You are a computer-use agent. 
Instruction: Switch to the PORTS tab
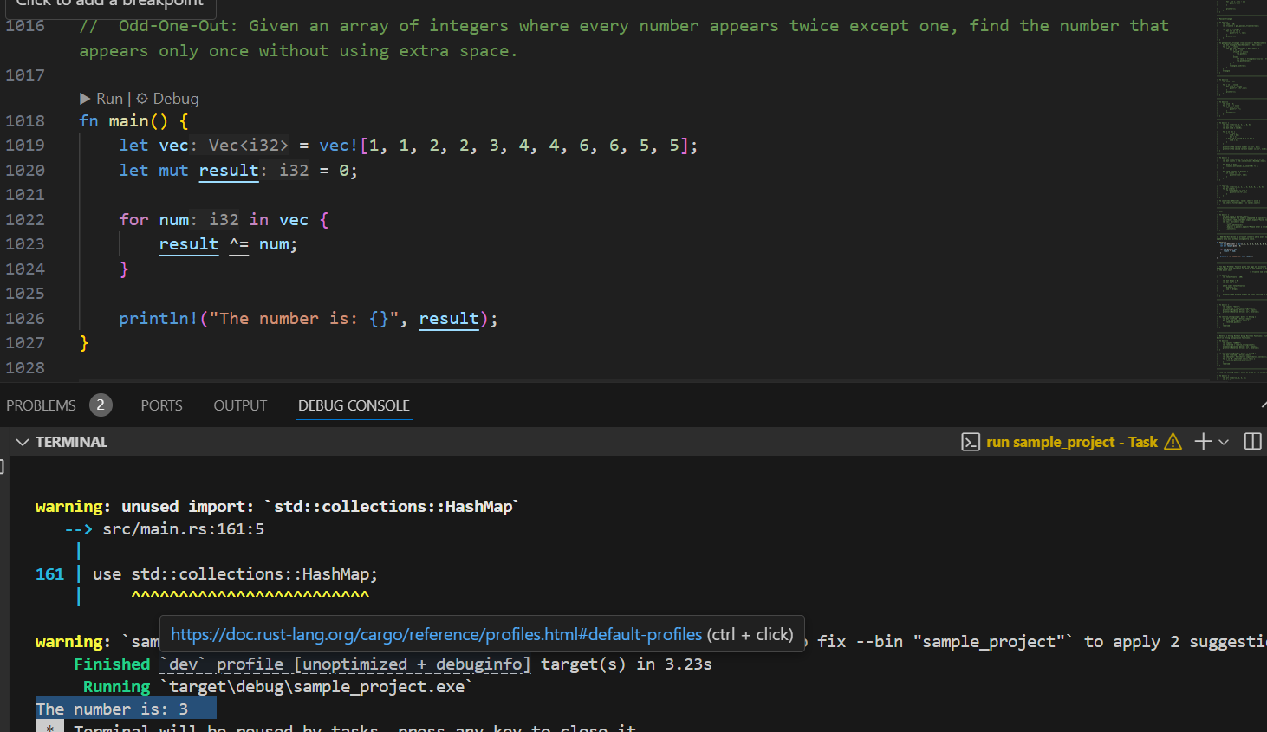161,405
